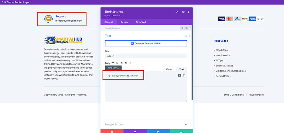Click the dynamic content database icon

[184, 75]
